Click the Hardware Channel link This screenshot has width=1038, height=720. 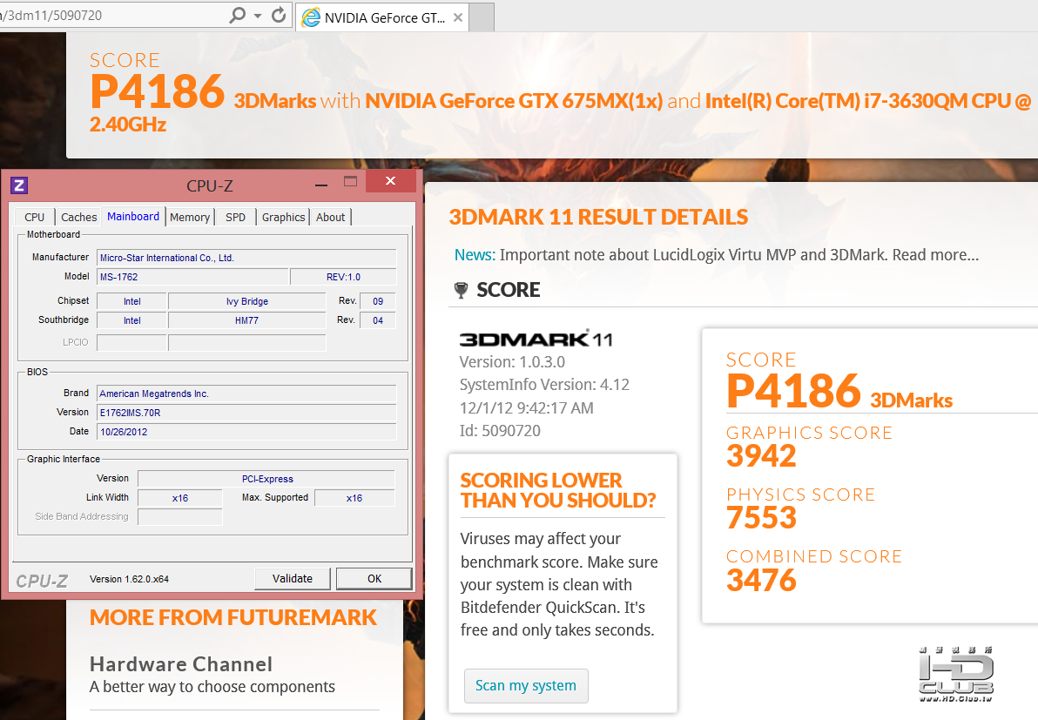tap(181, 663)
